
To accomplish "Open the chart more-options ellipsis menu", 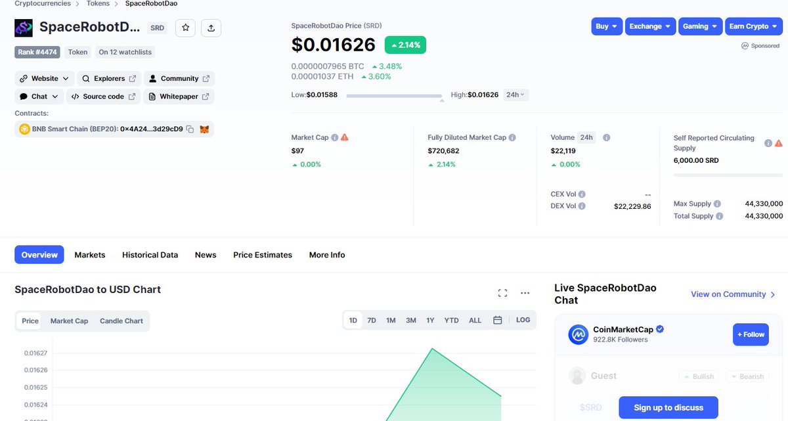I will point(525,292).
